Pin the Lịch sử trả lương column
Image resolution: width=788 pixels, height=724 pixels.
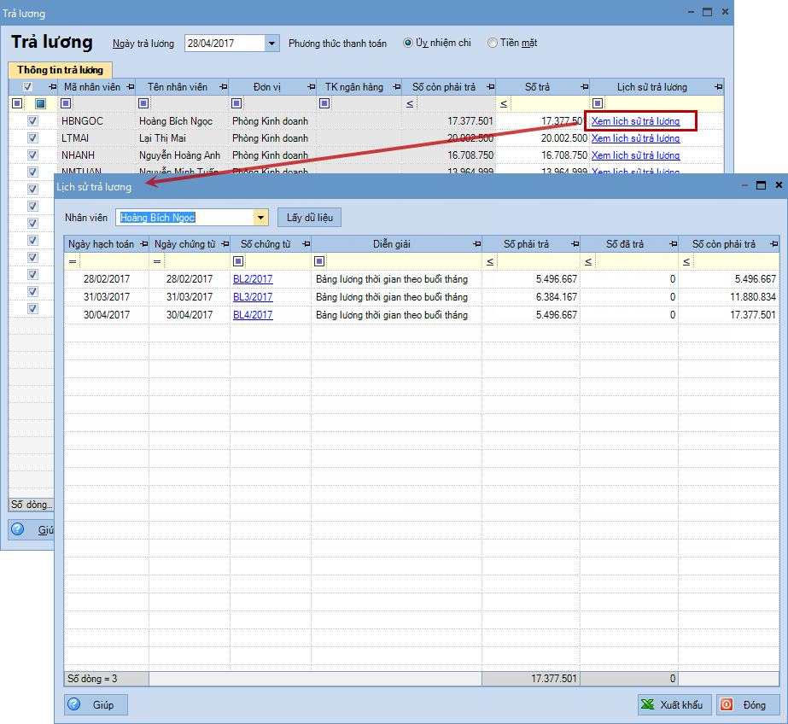click(x=719, y=87)
